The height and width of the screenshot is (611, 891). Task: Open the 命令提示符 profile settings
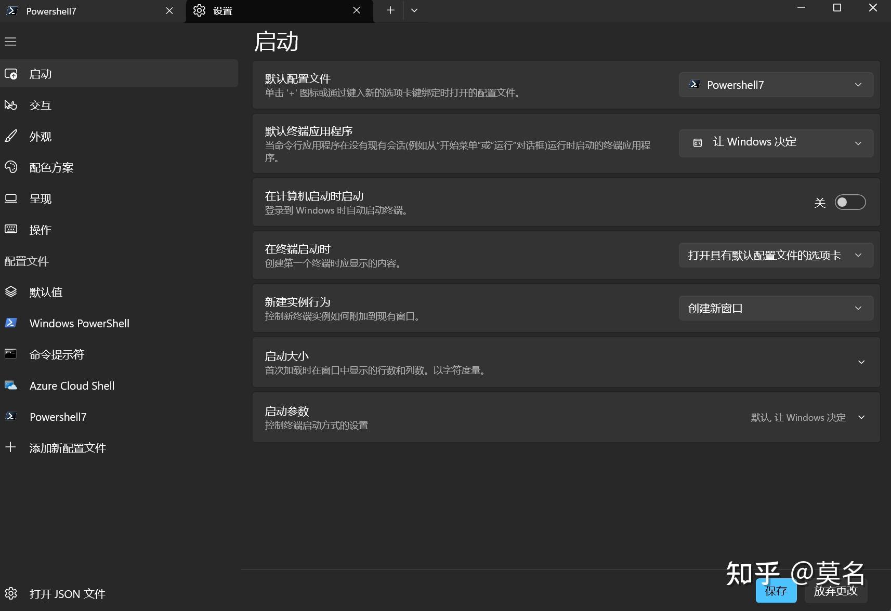tap(57, 354)
